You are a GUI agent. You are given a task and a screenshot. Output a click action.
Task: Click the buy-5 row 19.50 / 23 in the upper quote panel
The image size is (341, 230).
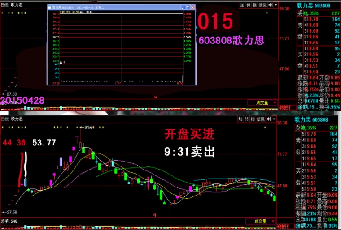click(x=322, y=72)
